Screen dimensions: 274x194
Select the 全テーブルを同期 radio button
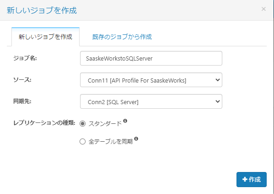[x=82, y=141]
